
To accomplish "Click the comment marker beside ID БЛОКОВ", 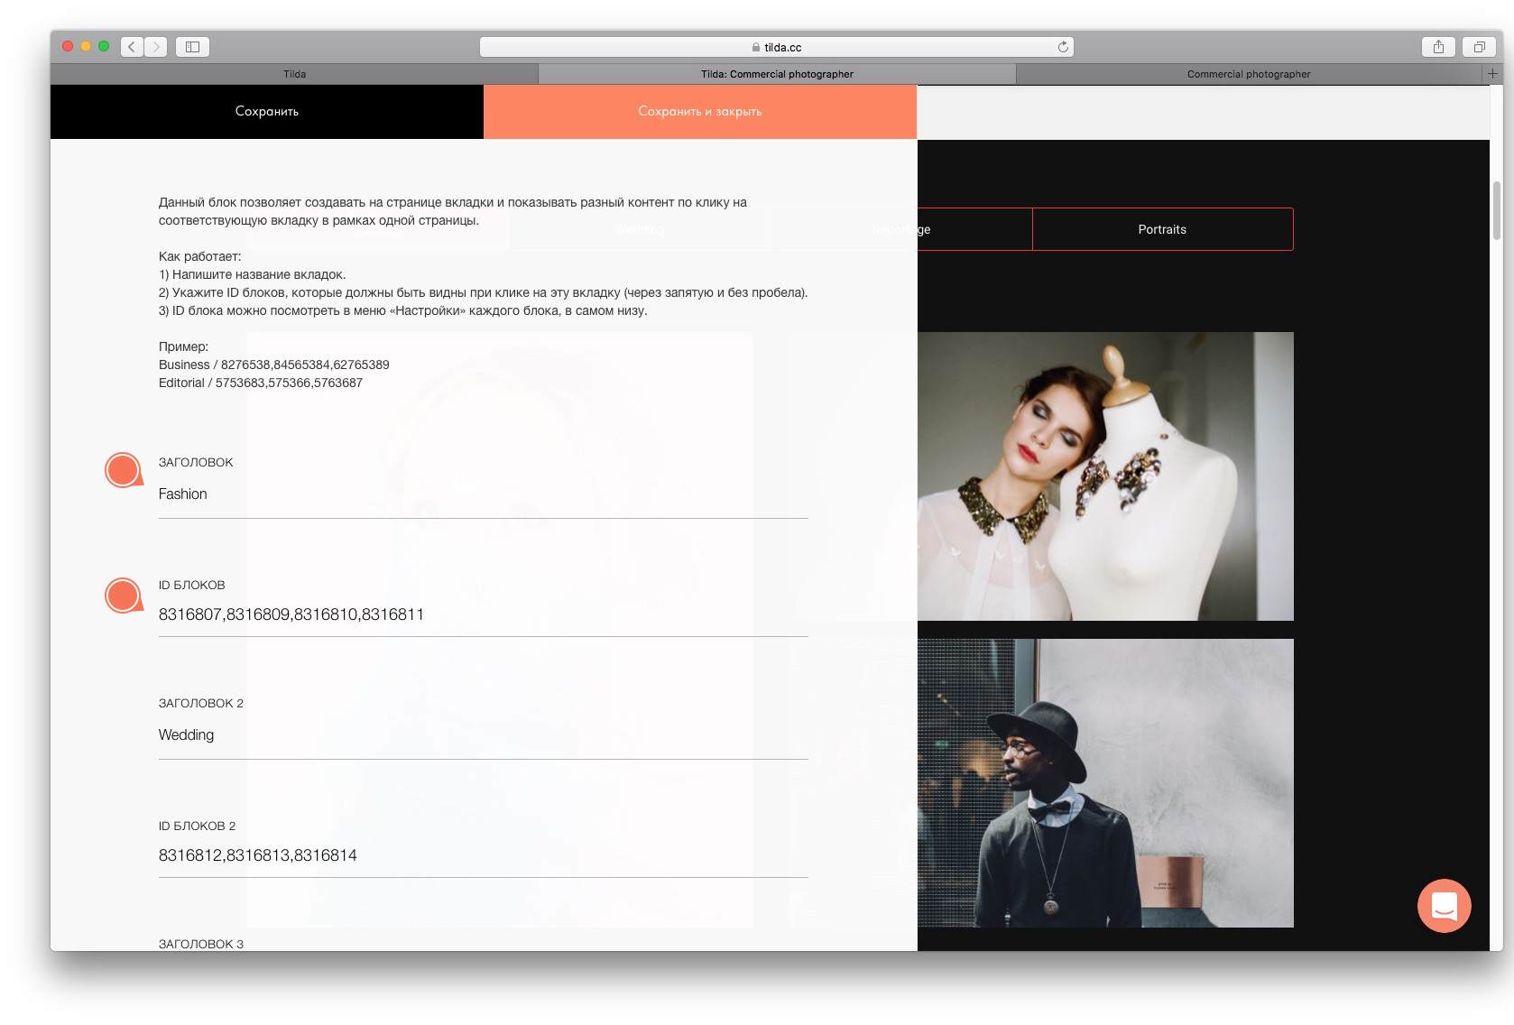I will (x=124, y=596).
